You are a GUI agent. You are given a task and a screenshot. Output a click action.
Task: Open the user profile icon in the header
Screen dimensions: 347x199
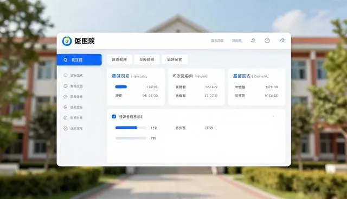pyautogui.click(x=253, y=41)
